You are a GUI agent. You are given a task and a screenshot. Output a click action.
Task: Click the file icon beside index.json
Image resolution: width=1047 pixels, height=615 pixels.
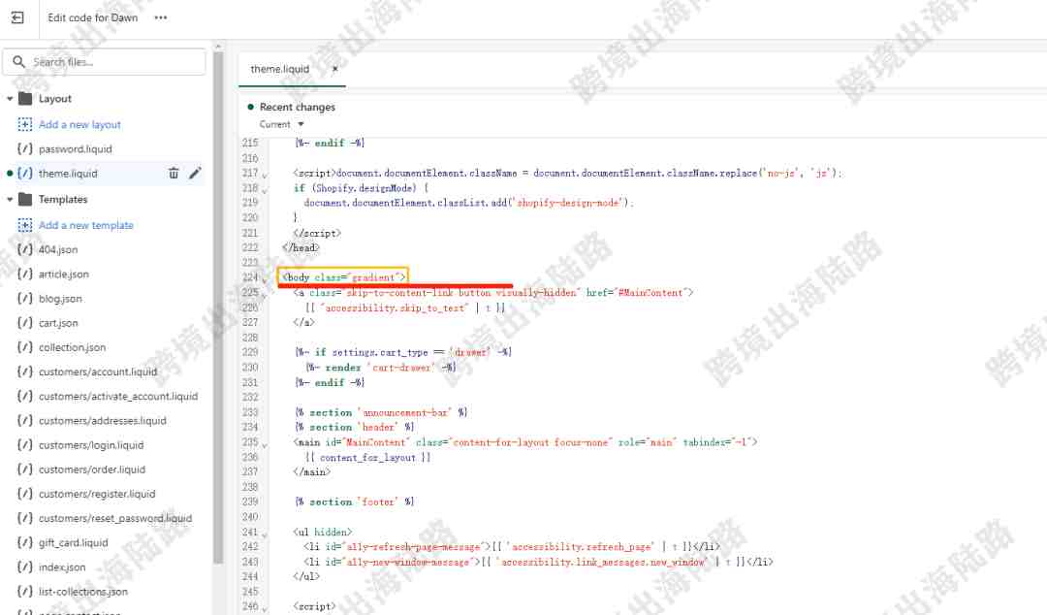(x=24, y=566)
